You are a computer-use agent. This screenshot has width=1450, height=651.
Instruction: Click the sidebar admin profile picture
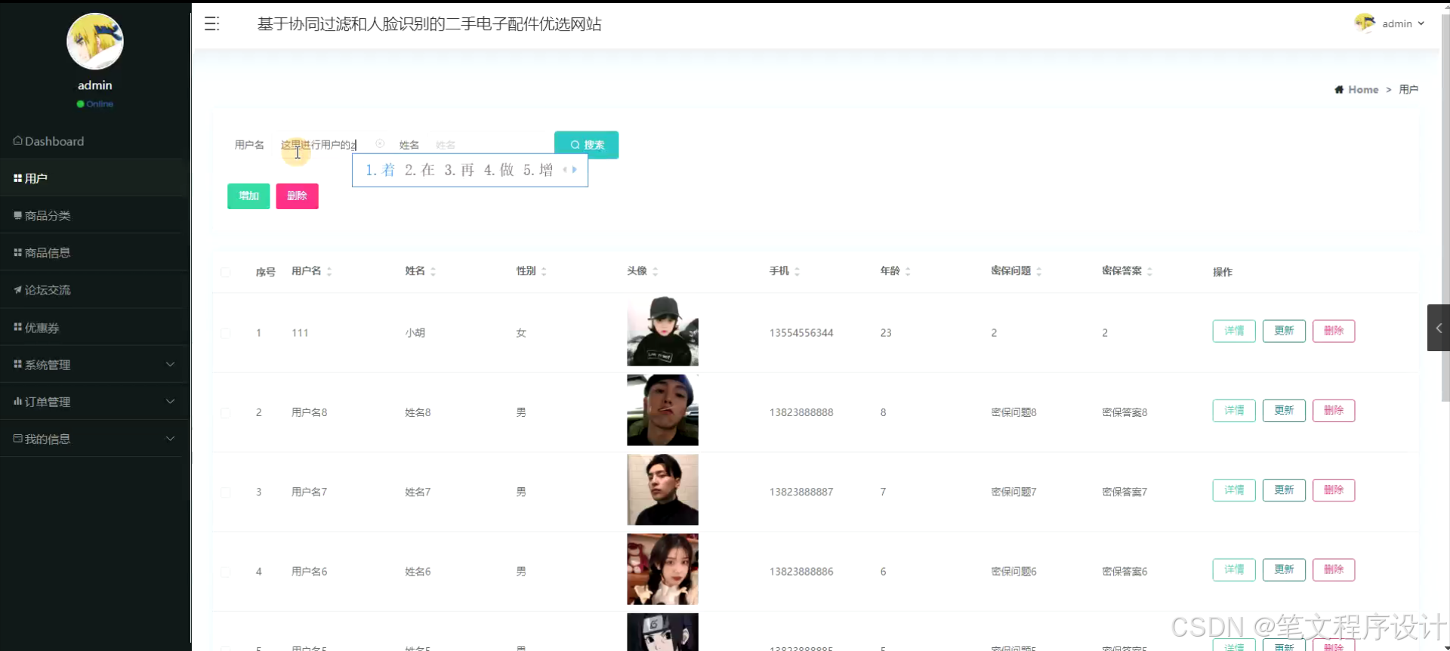tap(95, 42)
